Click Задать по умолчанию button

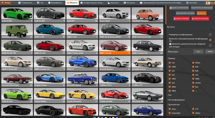(179, 8)
